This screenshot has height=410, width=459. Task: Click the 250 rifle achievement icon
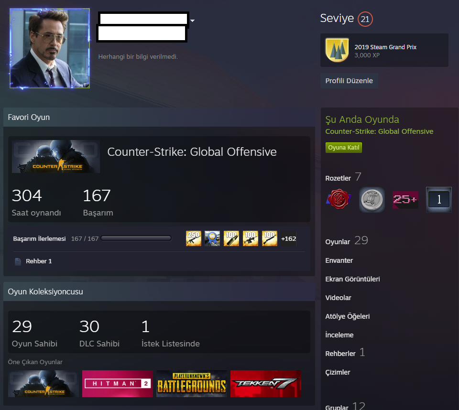[x=194, y=238]
